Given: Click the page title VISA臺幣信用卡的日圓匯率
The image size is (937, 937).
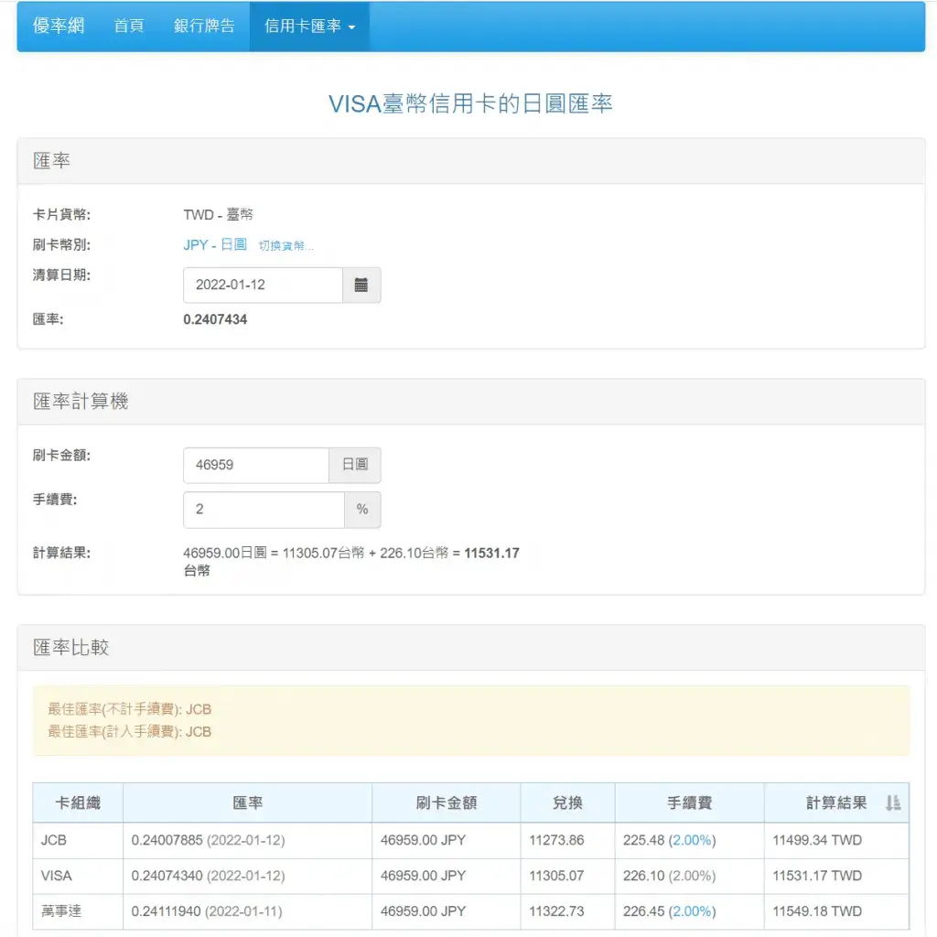Looking at the screenshot, I should [470, 104].
